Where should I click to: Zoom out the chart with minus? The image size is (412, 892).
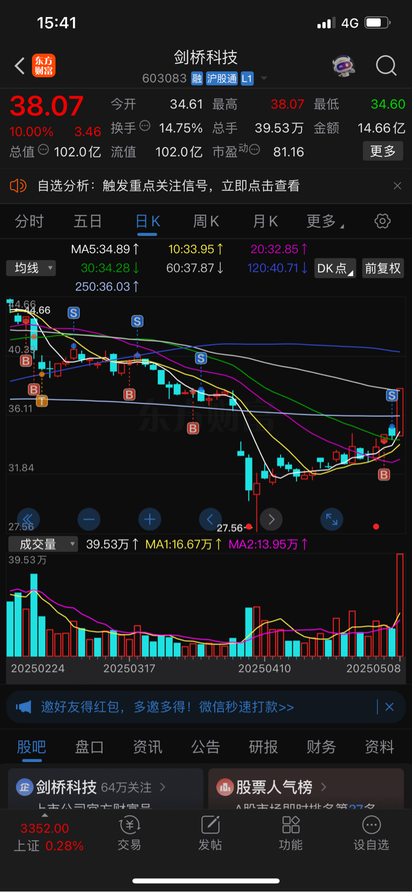(x=89, y=519)
